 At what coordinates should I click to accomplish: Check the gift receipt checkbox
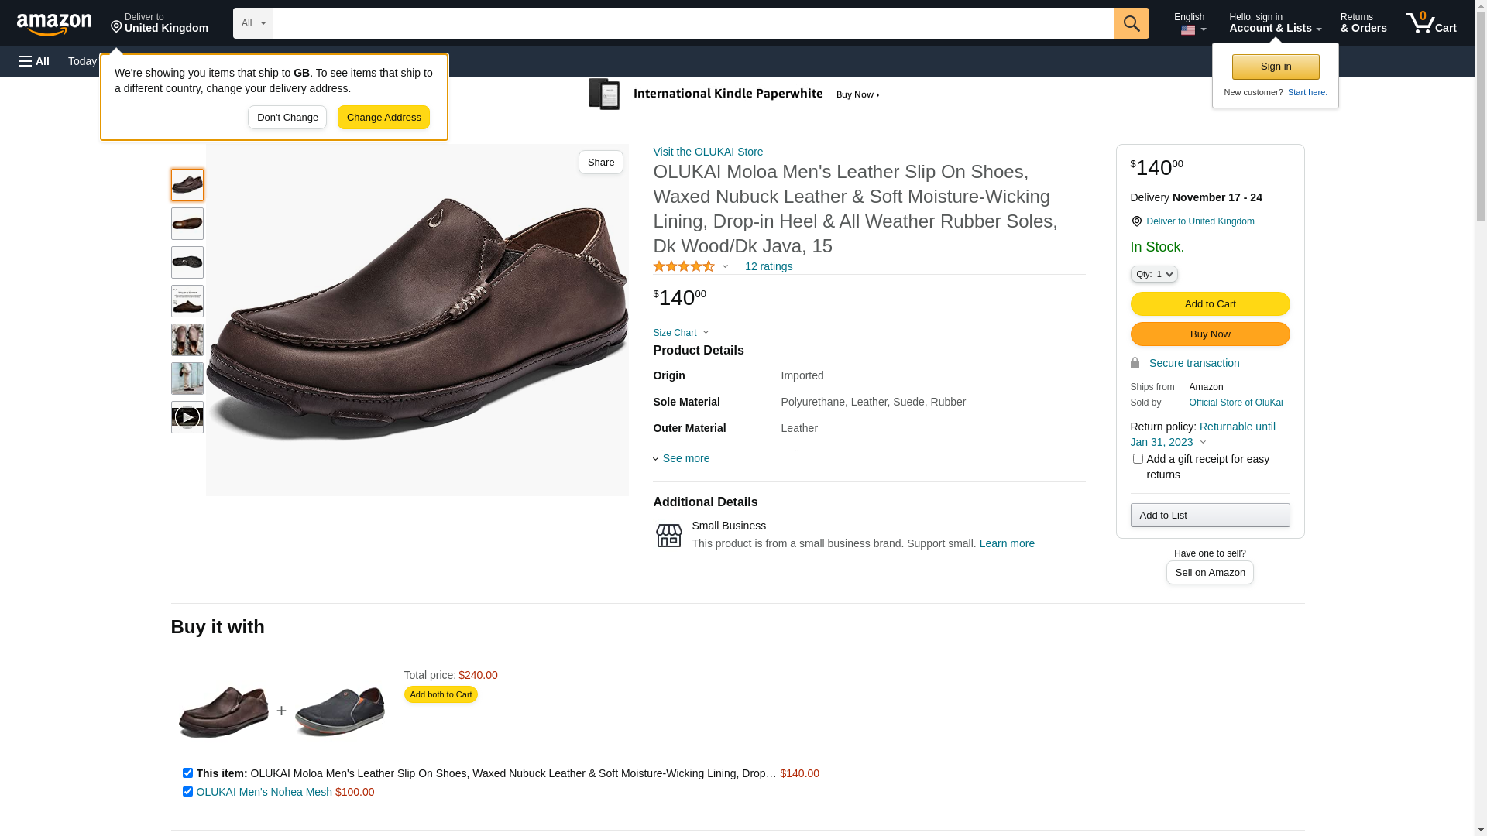tap(1138, 459)
